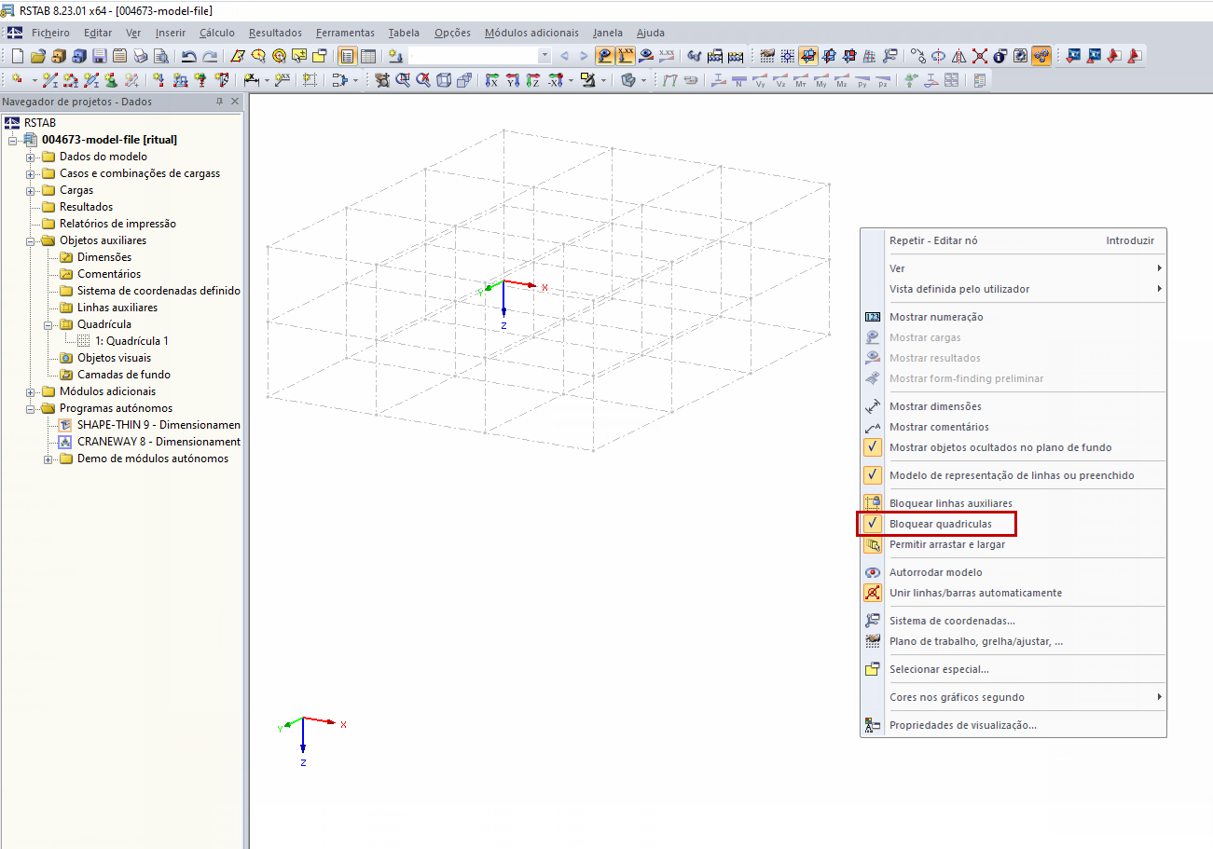Image resolution: width=1213 pixels, height=849 pixels.
Task: Click the Vy shear force results icon
Action: [x=760, y=80]
